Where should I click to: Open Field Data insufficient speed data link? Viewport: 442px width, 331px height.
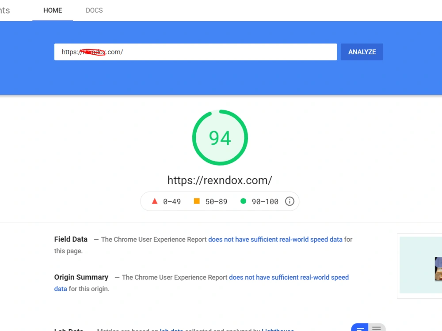pos(275,239)
